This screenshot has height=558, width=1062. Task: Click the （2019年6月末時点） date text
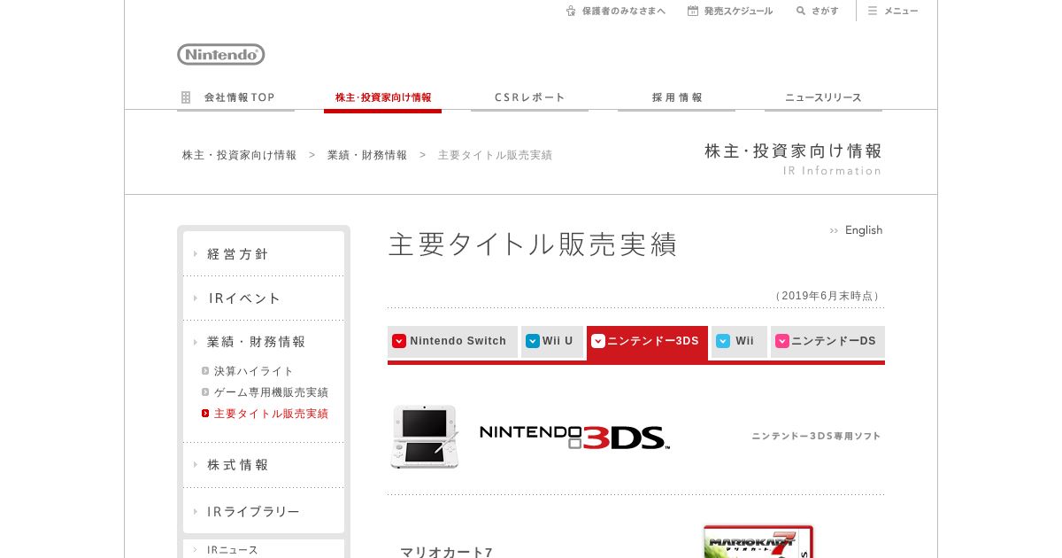[x=827, y=296]
